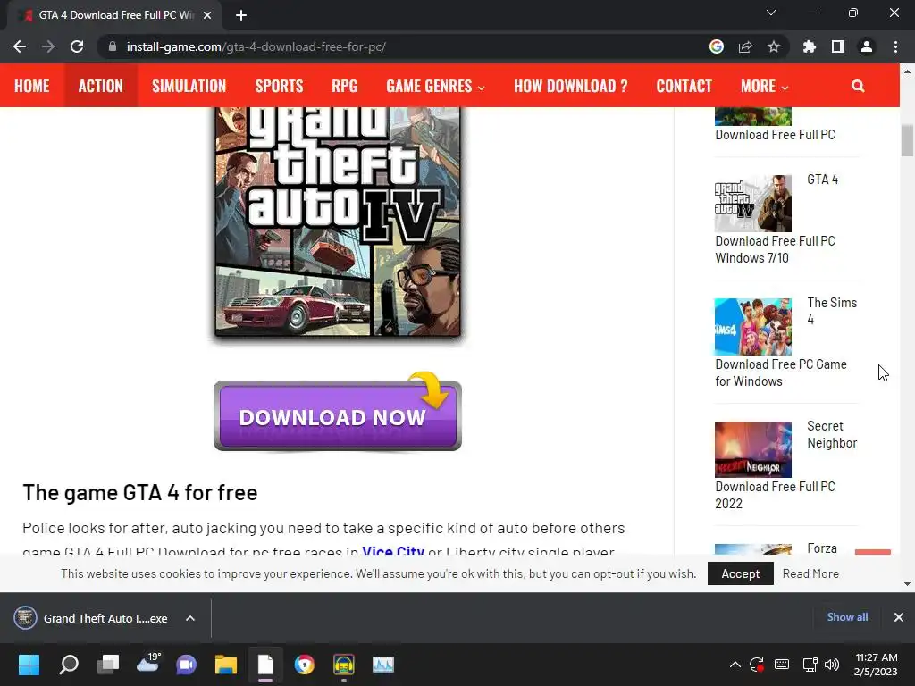Expand the MORE dropdown menu
The height and width of the screenshot is (686, 915).
765,86
